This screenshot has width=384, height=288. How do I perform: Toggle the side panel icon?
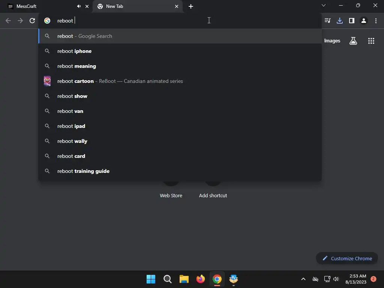pos(352,21)
